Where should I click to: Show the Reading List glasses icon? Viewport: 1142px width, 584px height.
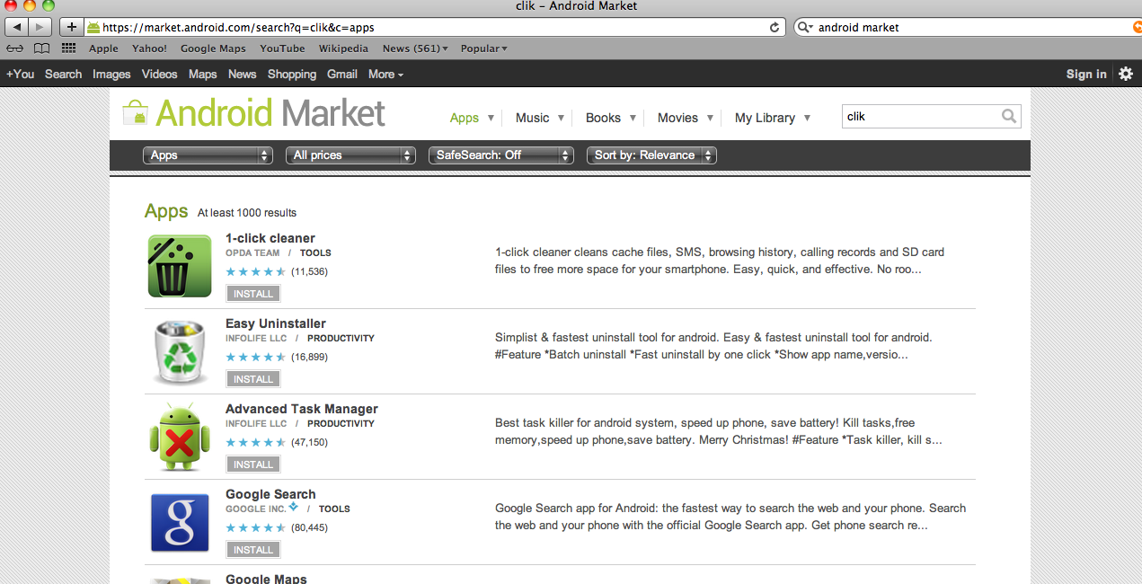[x=14, y=49]
